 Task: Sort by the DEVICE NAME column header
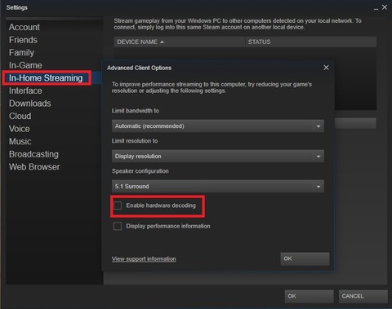[180, 42]
